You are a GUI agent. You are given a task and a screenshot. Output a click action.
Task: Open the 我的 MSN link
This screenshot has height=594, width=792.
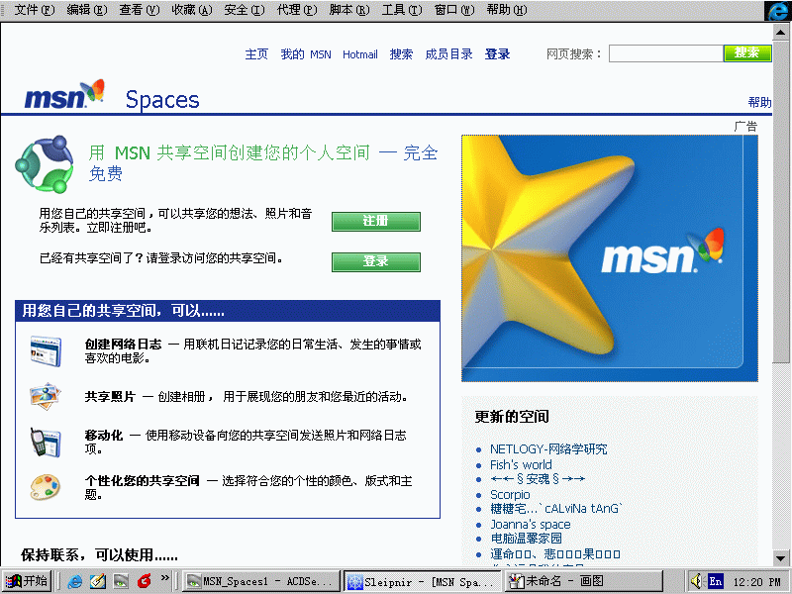(306, 54)
